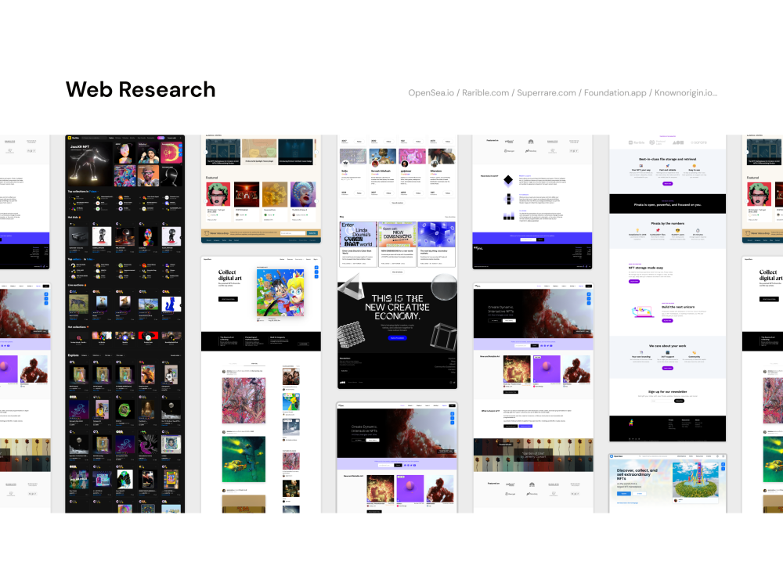The height and width of the screenshot is (587, 783).
Task: Click the OpenSea.io / Rarible.com sources line
Action: (x=563, y=93)
